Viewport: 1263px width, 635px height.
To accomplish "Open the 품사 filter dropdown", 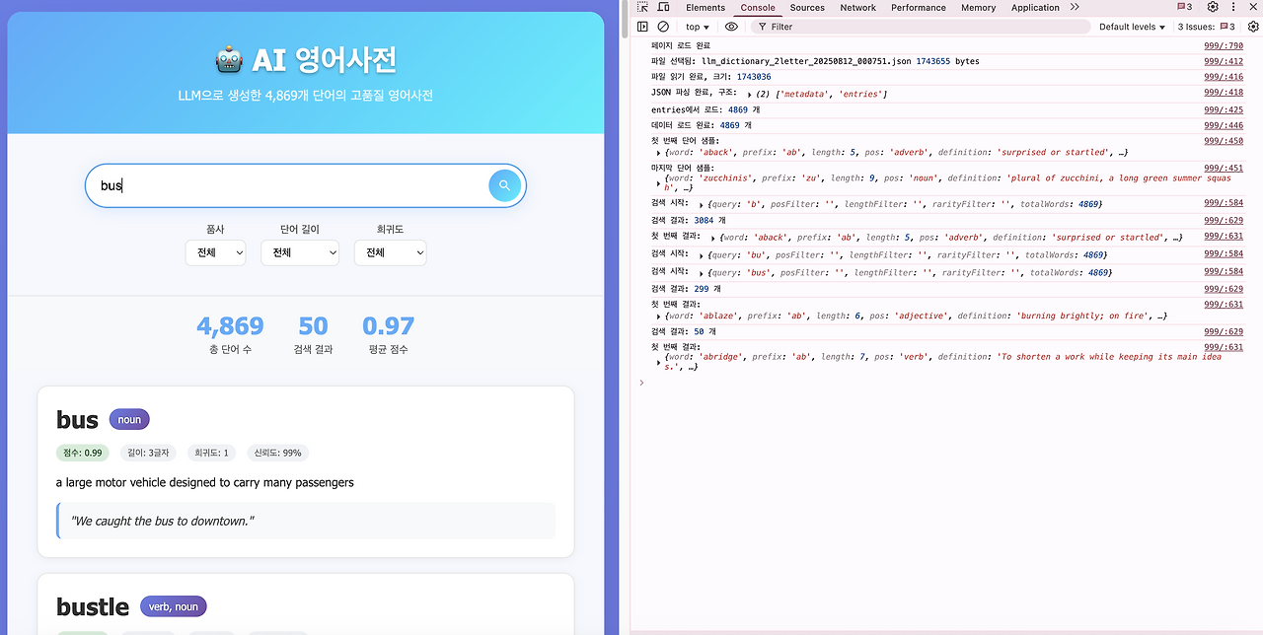I will [215, 252].
